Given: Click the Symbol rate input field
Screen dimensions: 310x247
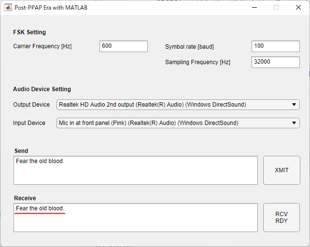Looking at the screenshot, I should point(276,46).
